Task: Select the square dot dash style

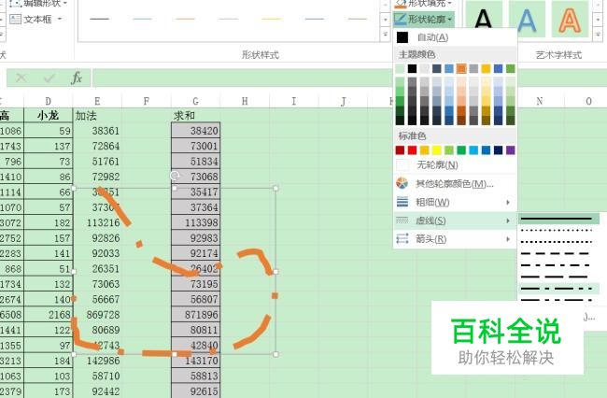Action: point(558,242)
